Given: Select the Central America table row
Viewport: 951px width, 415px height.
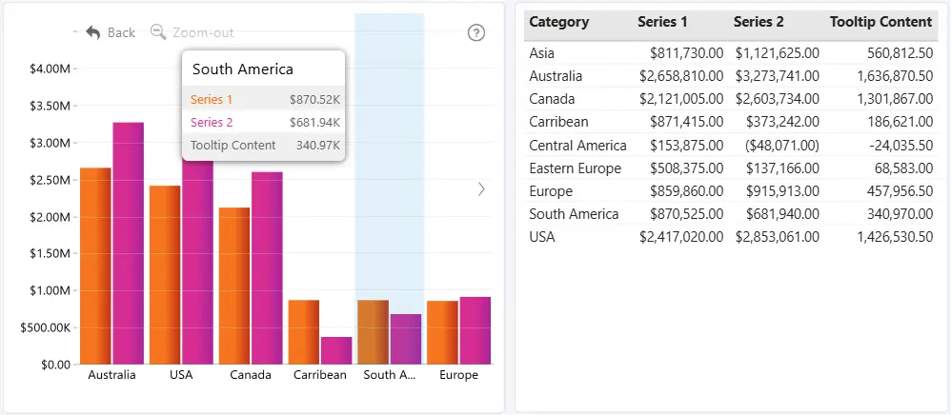Looking at the screenshot, I should 731,146.
